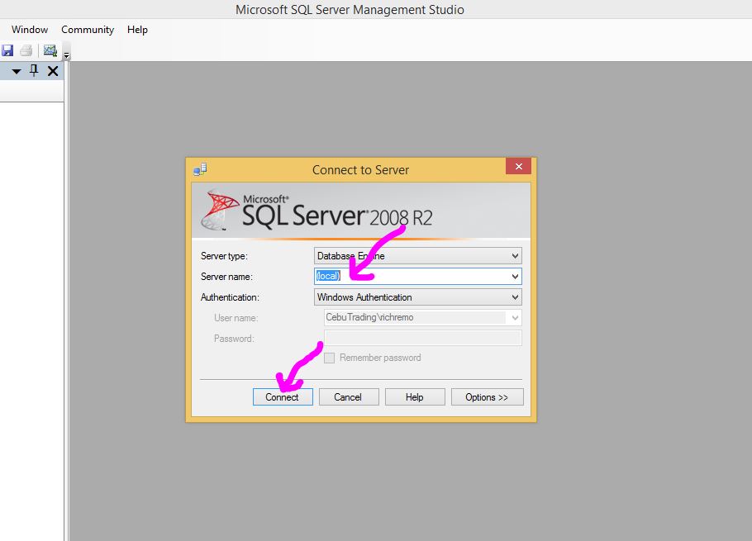Click the Print toolbar icon
Image resolution: width=752 pixels, height=541 pixels.
pos(26,50)
